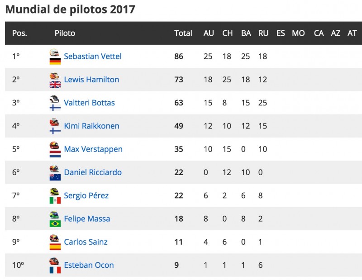Click the Australian flag beside Ricciardo
This screenshot has width=362, height=280.
(x=55, y=177)
